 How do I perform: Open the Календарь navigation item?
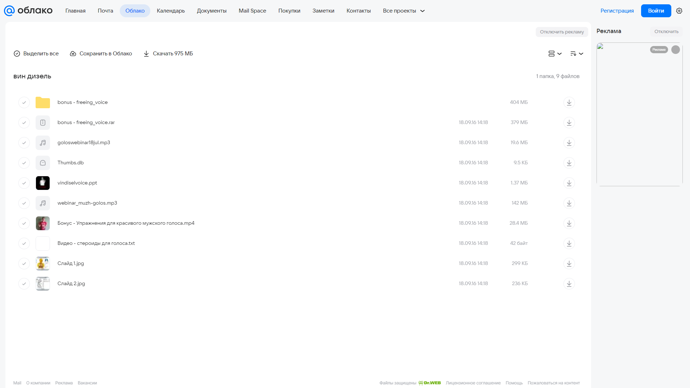tap(171, 11)
